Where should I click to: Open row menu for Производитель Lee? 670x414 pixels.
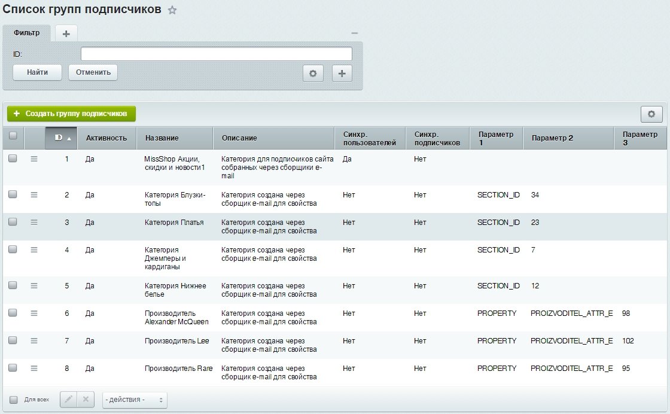(34, 340)
